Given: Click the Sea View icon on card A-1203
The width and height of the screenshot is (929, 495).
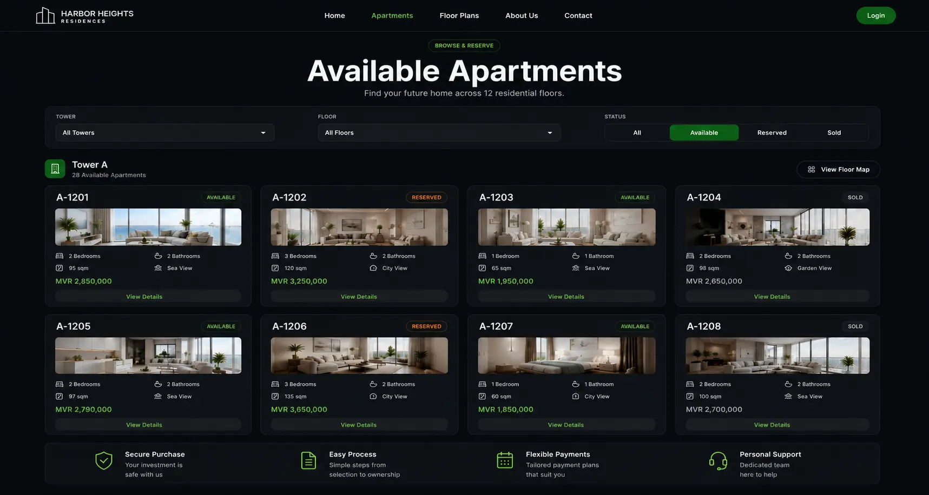Looking at the screenshot, I should coord(576,268).
